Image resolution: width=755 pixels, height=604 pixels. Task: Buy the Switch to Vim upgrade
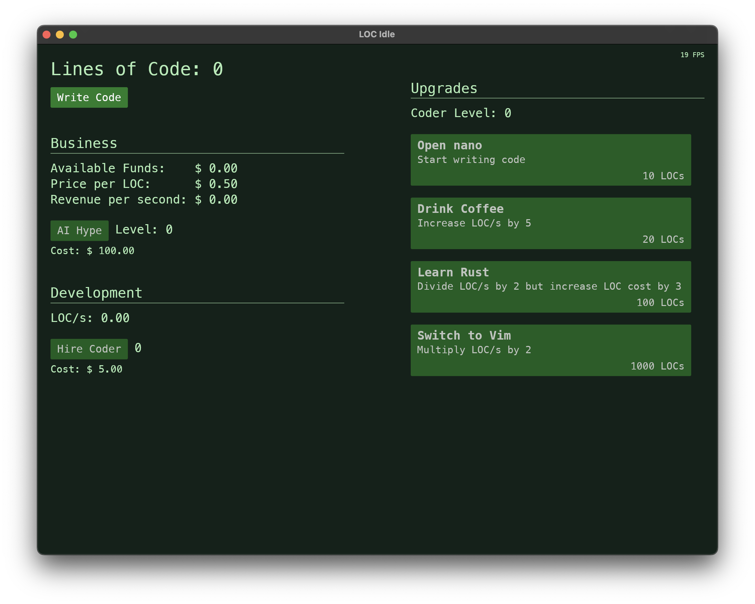coord(551,350)
